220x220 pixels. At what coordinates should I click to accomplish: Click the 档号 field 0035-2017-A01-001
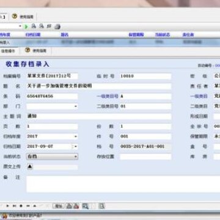(x=145, y=147)
